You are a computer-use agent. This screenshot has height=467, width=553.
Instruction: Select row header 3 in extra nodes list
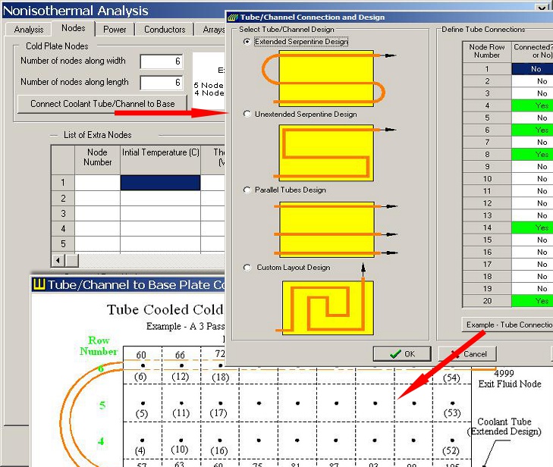pos(63,214)
